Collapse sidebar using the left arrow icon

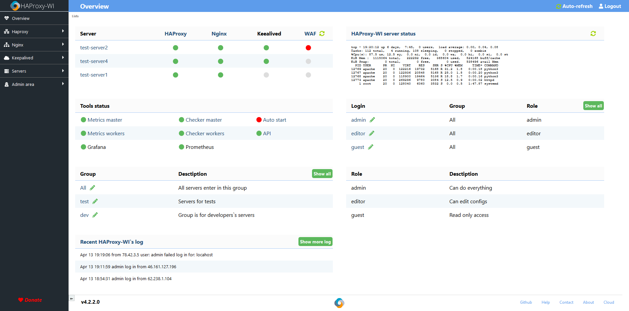[72, 298]
